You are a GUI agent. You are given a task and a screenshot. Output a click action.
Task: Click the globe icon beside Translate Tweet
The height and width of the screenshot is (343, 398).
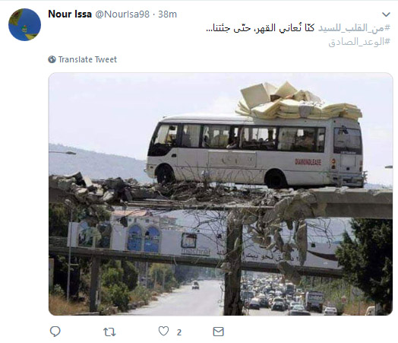point(52,59)
